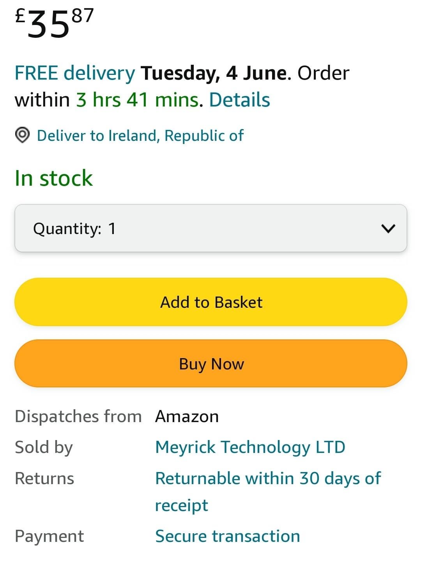Open Meyrick Technology LTD seller page

point(250,447)
